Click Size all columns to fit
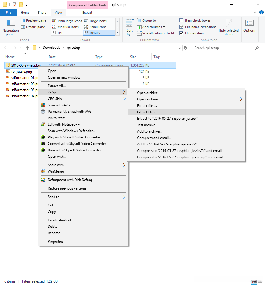Viewport: 265px width, 285px height. [156, 33]
